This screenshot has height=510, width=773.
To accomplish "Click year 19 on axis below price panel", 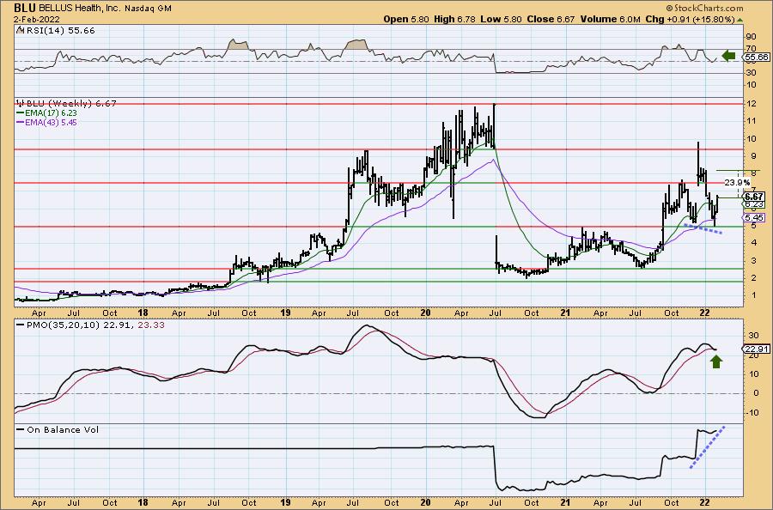I will coord(285,313).
